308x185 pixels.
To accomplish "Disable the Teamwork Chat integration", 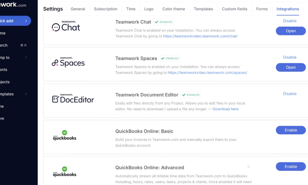I will click(290, 21).
